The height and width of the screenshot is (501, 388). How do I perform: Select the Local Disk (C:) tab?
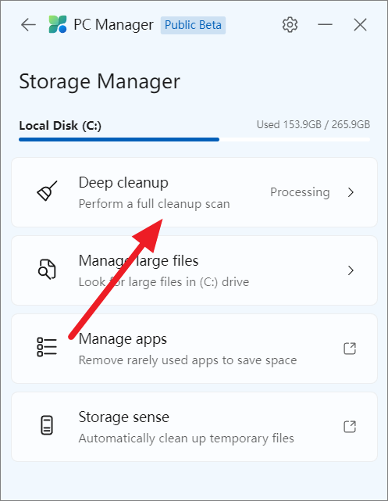[x=60, y=125]
